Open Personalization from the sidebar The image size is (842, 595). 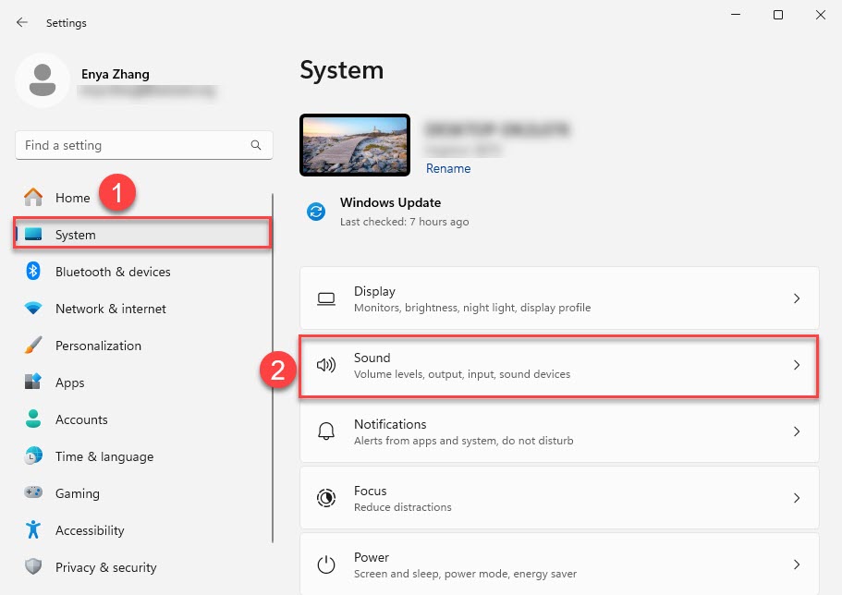[98, 346]
